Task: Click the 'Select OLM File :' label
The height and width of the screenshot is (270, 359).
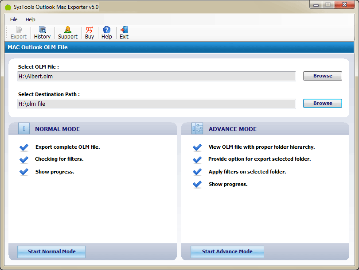Action: click(x=39, y=67)
